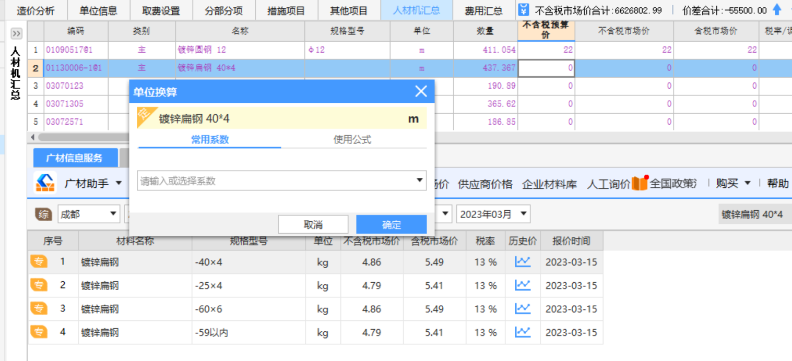Click the 镀锌圆钢 12 name cell
The width and height of the screenshot is (792, 361).
241,50
